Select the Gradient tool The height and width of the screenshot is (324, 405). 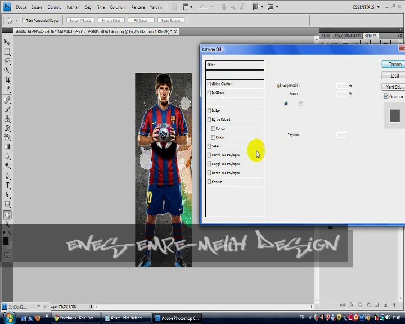pos(7,146)
